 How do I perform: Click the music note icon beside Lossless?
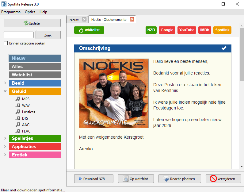(18, 112)
